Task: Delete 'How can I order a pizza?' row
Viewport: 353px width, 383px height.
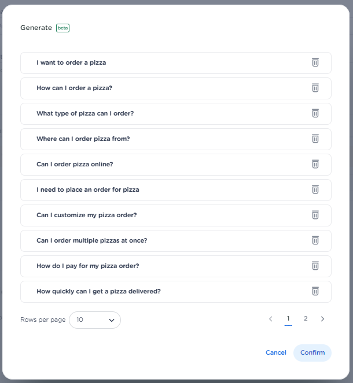Action: coord(315,88)
